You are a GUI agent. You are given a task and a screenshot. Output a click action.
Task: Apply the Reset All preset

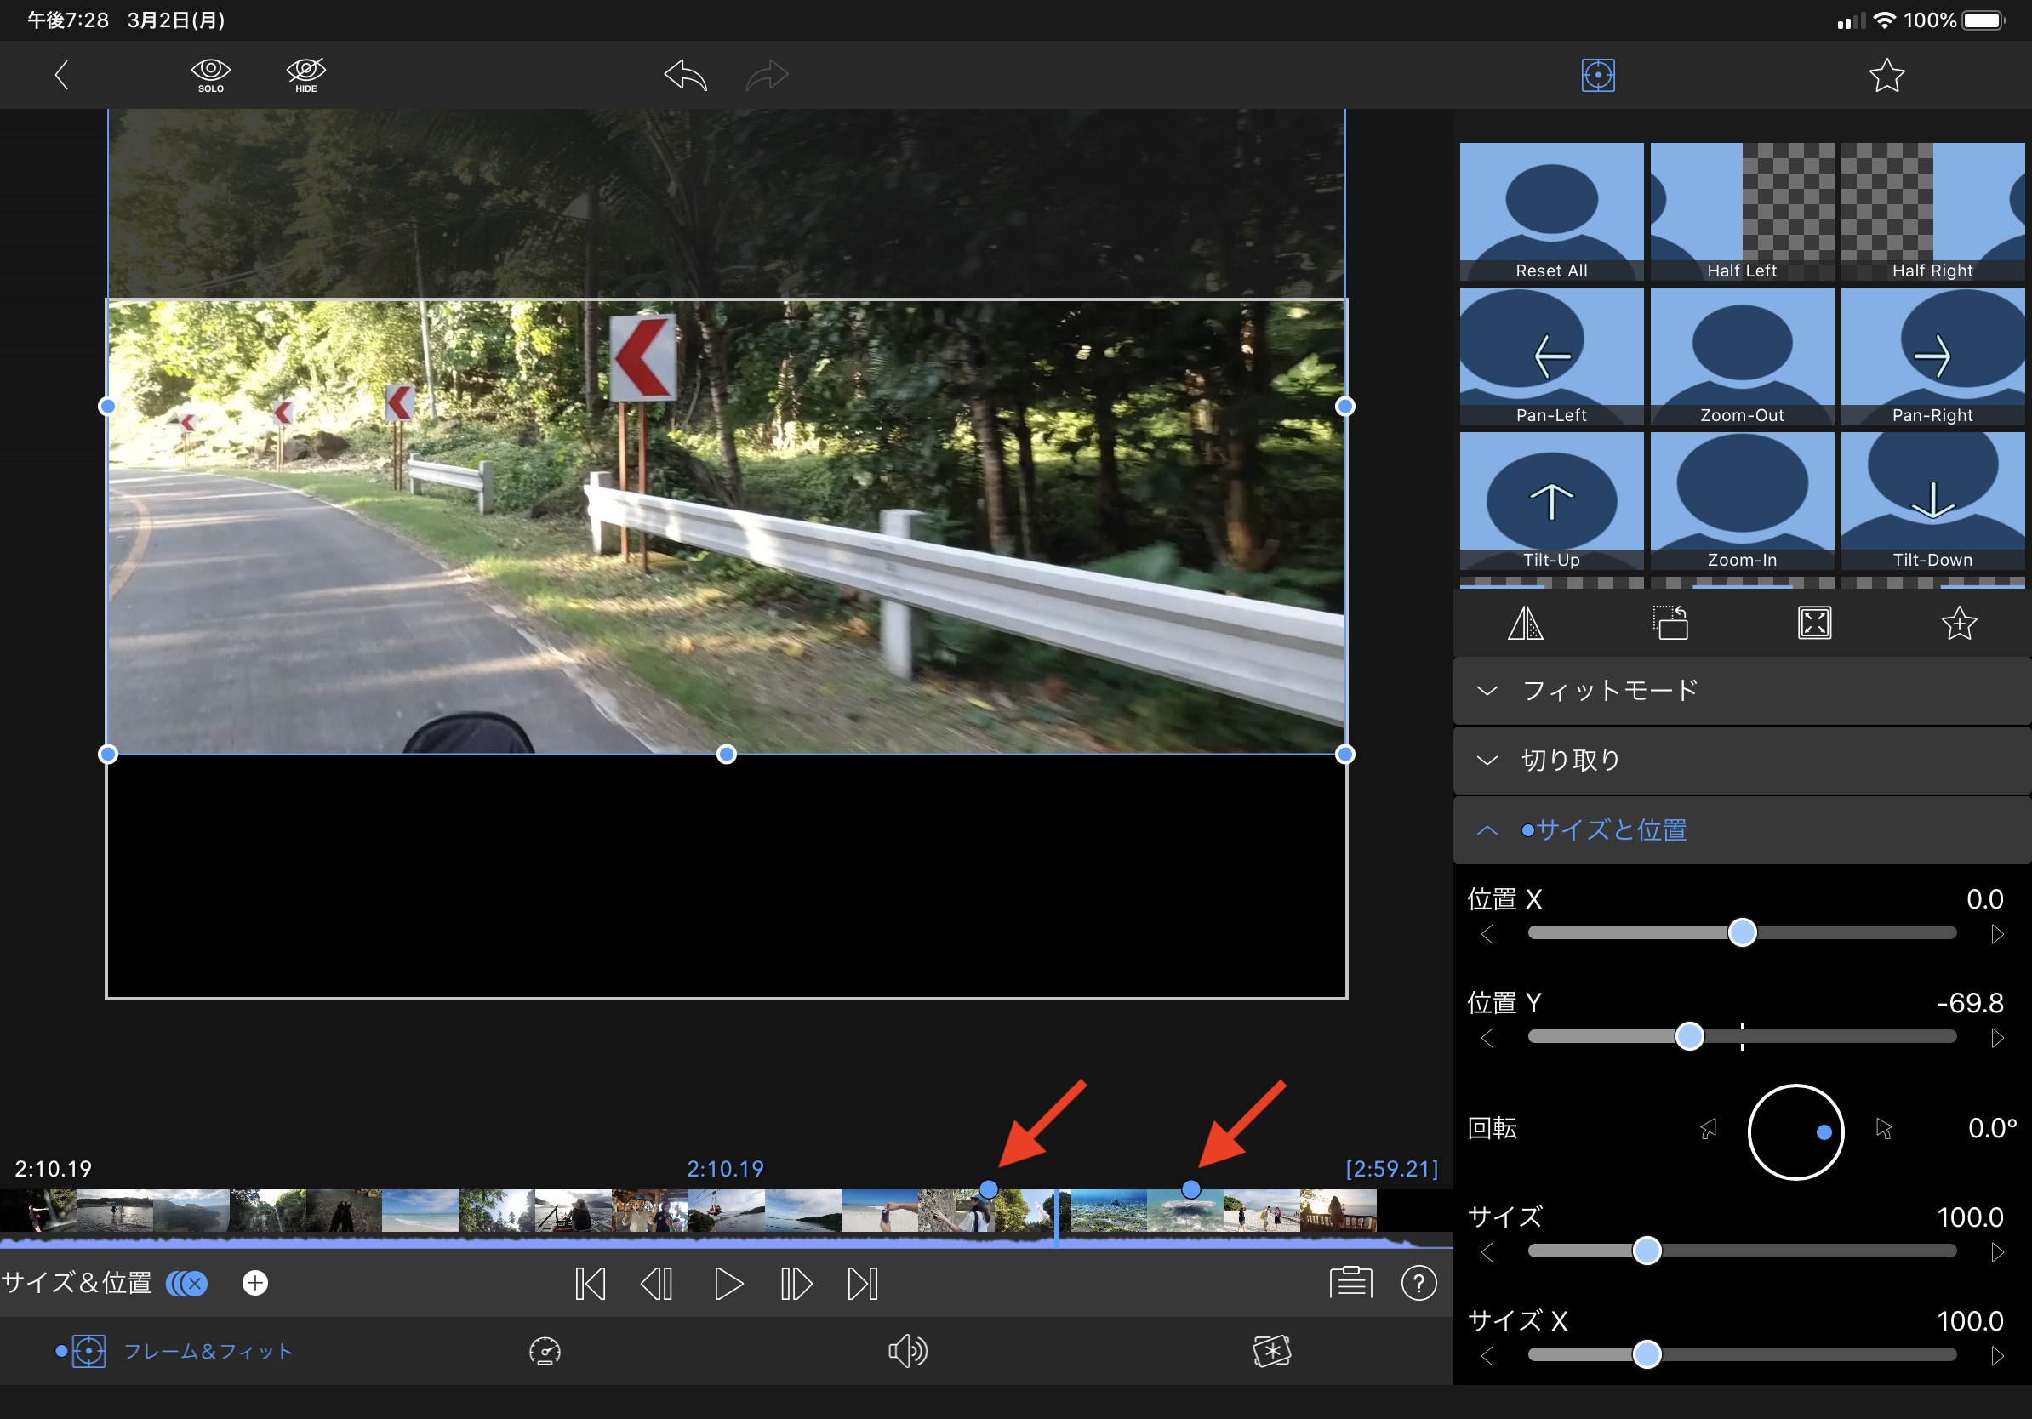(1550, 212)
